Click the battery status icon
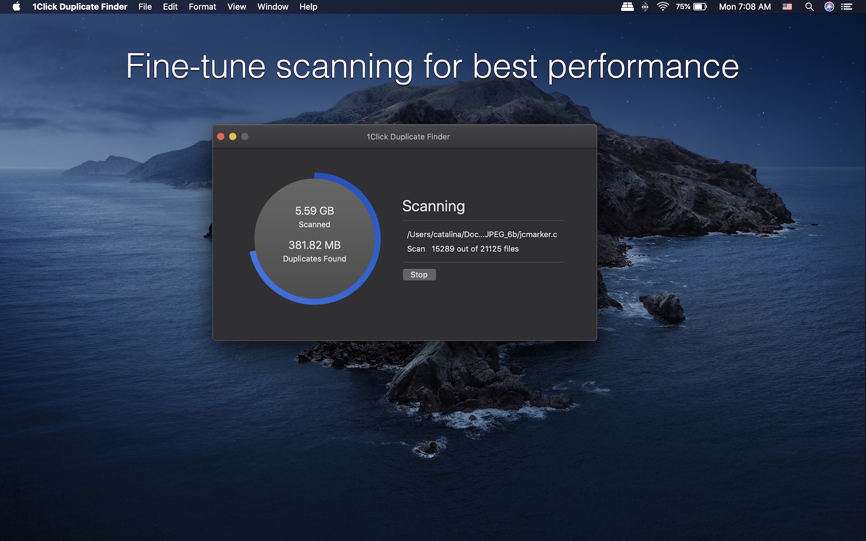This screenshot has width=866, height=541. (700, 7)
